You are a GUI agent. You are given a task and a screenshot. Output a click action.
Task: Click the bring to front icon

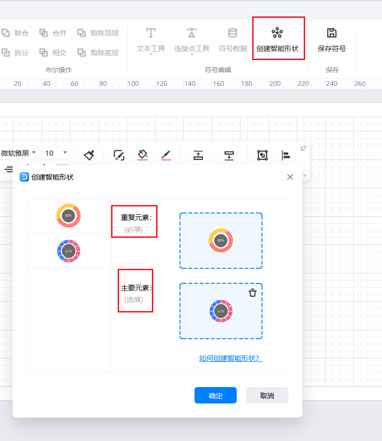(198, 155)
